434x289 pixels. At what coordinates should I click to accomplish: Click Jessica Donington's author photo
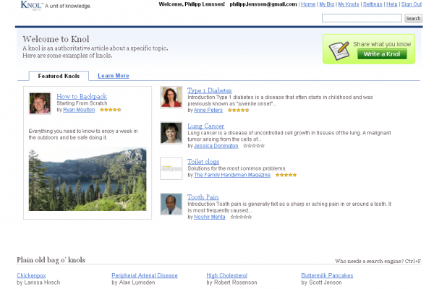coord(171,133)
